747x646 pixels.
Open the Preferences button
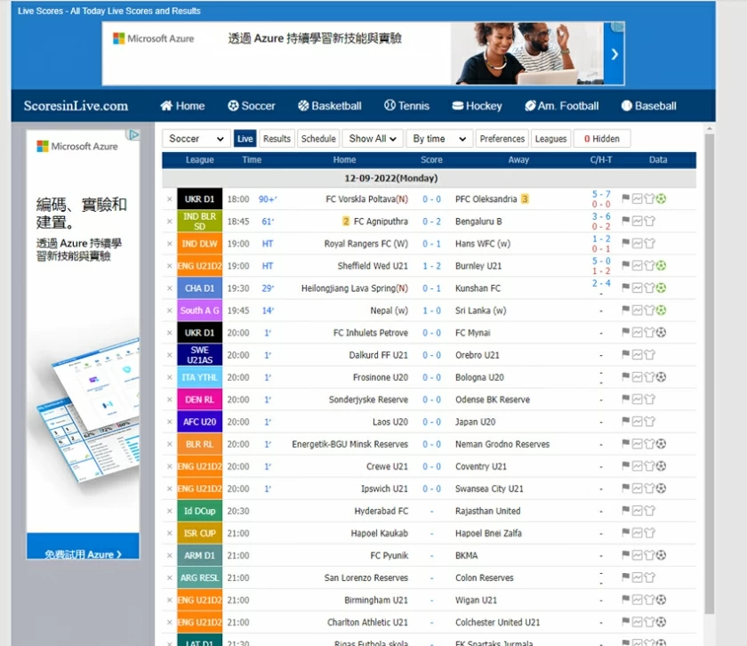pos(502,139)
